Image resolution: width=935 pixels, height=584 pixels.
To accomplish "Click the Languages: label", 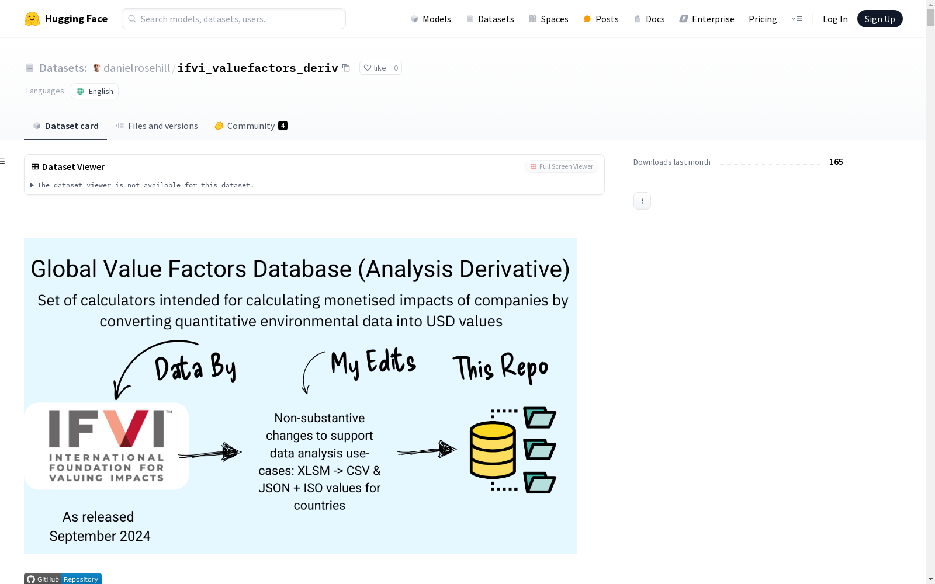I will coord(46,91).
